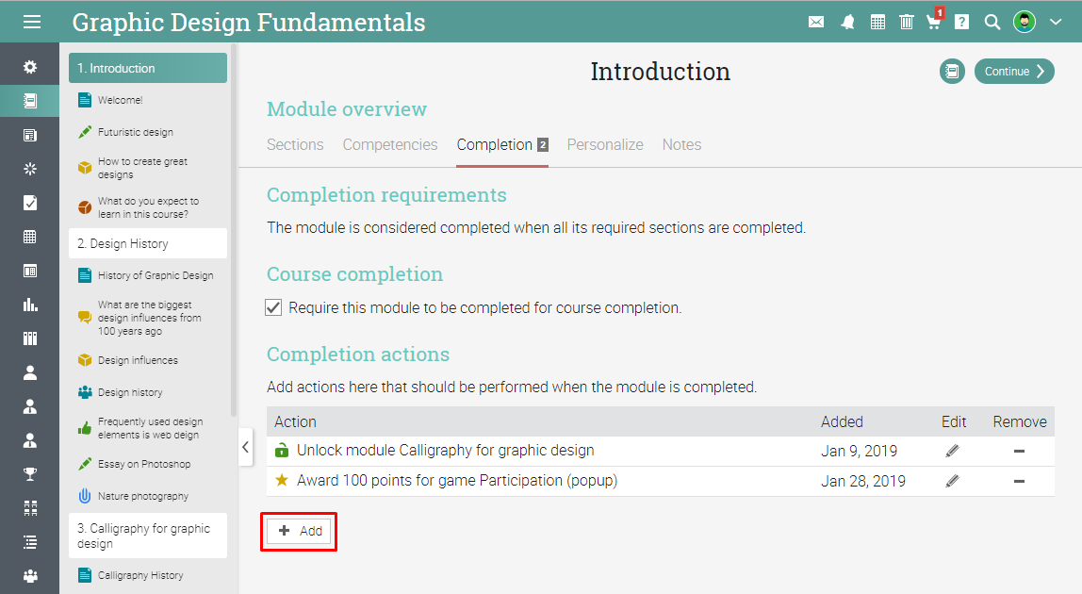The height and width of the screenshot is (594, 1082).
Task: Expand the user avatar dropdown arrow
Action: [1056, 22]
